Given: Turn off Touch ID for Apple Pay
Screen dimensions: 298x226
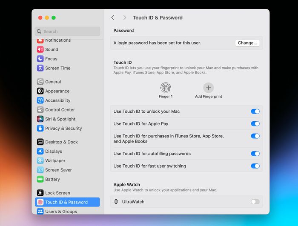Looking at the screenshot, I should pos(255,124).
